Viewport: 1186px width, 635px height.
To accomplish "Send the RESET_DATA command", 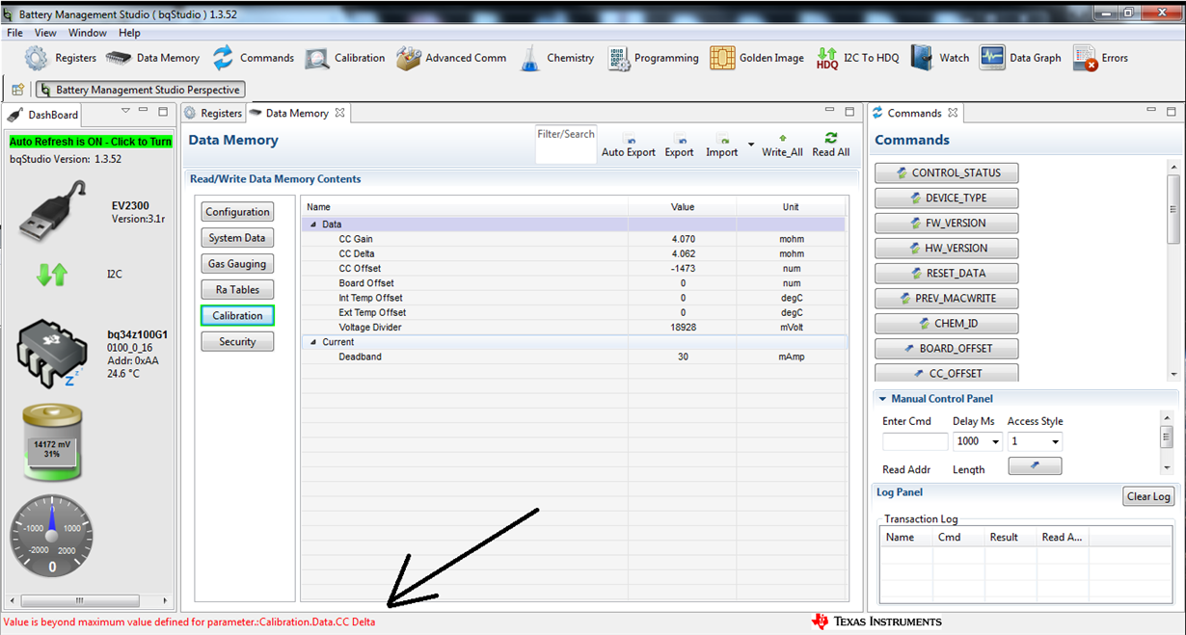I will click(947, 274).
